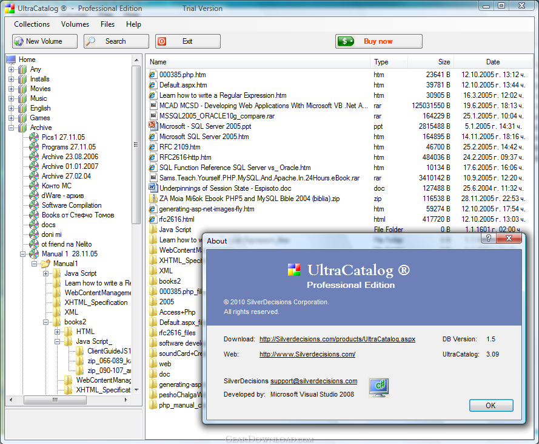Click the UltraCatalog title bar app icon
This screenshot has width=539, height=444.
[10, 9]
